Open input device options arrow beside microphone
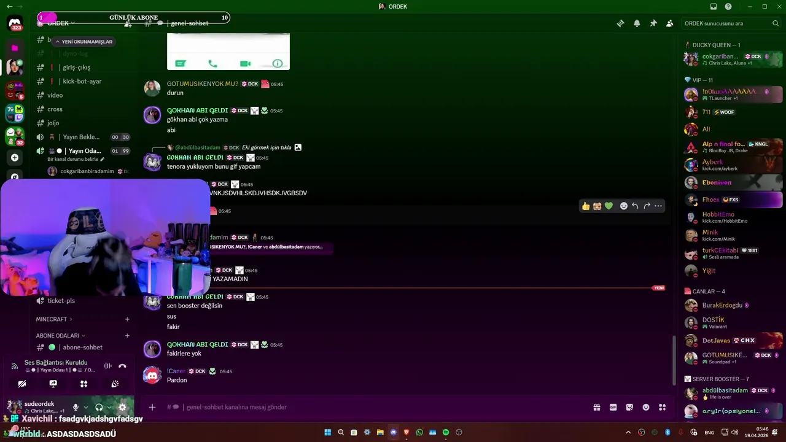786x442 pixels. (85, 407)
